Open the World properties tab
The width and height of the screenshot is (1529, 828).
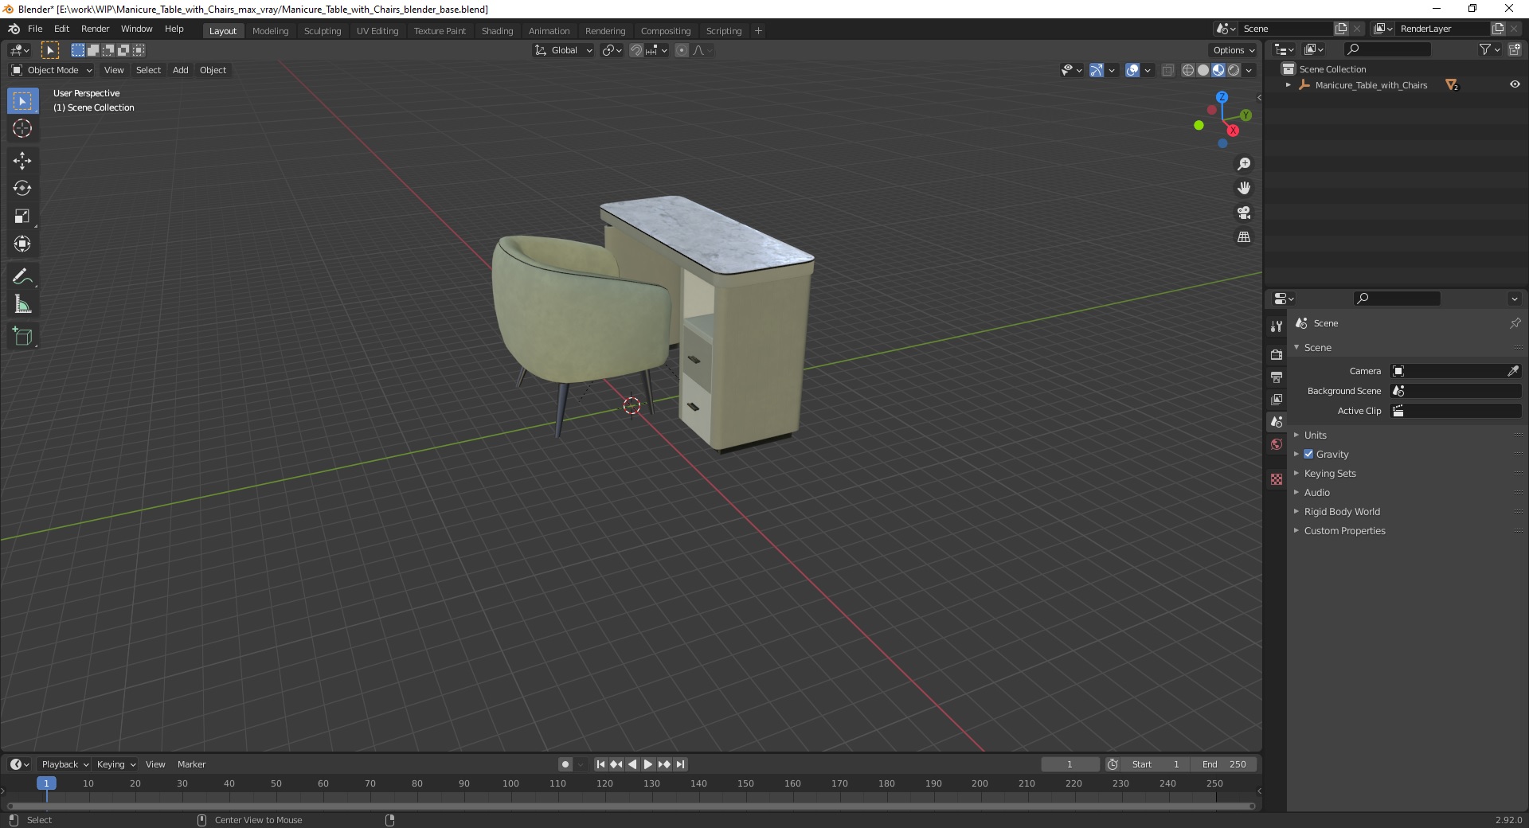[1277, 444]
